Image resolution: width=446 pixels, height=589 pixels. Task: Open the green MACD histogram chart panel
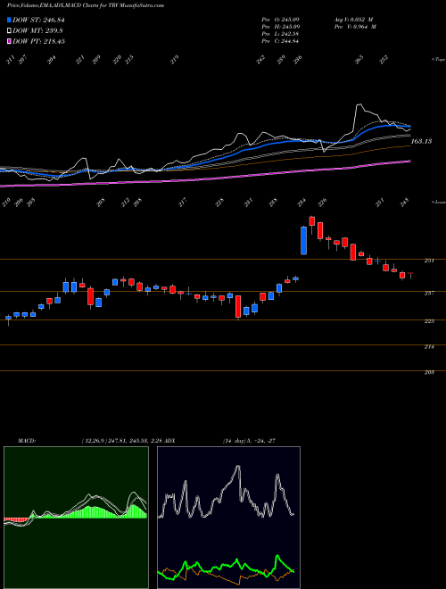point(76,518)
